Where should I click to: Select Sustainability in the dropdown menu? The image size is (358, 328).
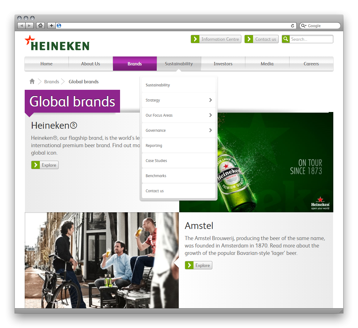179,85
